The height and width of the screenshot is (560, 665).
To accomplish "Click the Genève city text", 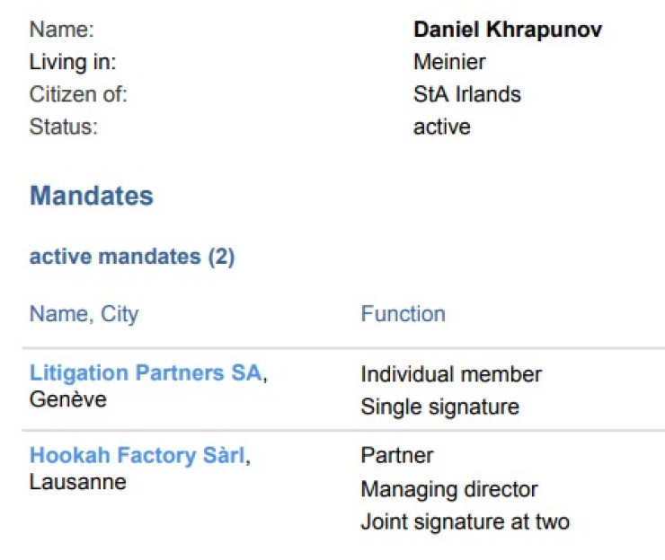I will pyautogui.click(x=67, y=399).
